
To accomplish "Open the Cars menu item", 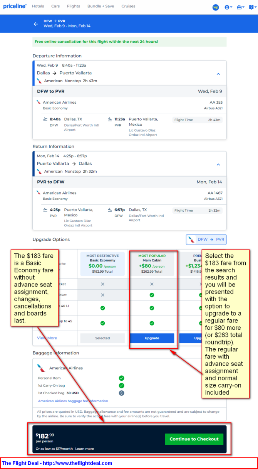I will click(x=55, y=6).
